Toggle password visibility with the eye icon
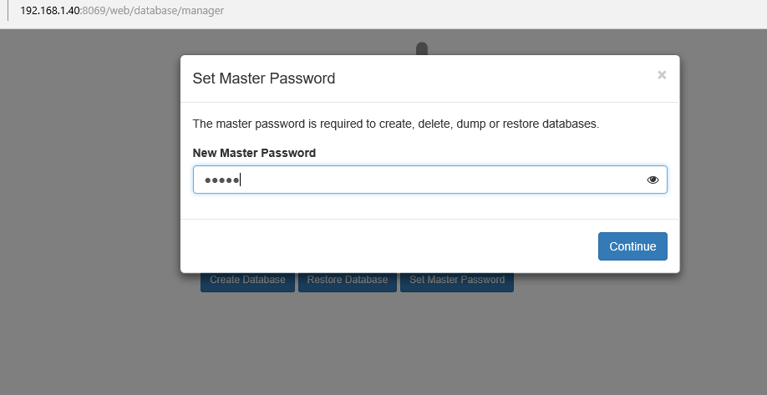 pos(653,180)
